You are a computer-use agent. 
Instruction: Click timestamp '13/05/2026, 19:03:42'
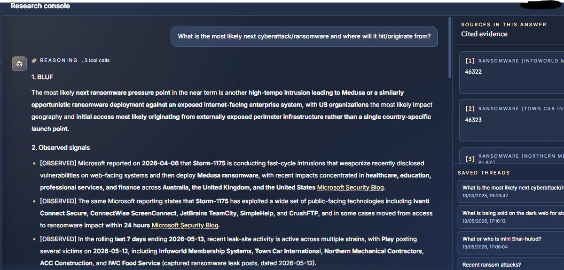[x=485, y=195]
